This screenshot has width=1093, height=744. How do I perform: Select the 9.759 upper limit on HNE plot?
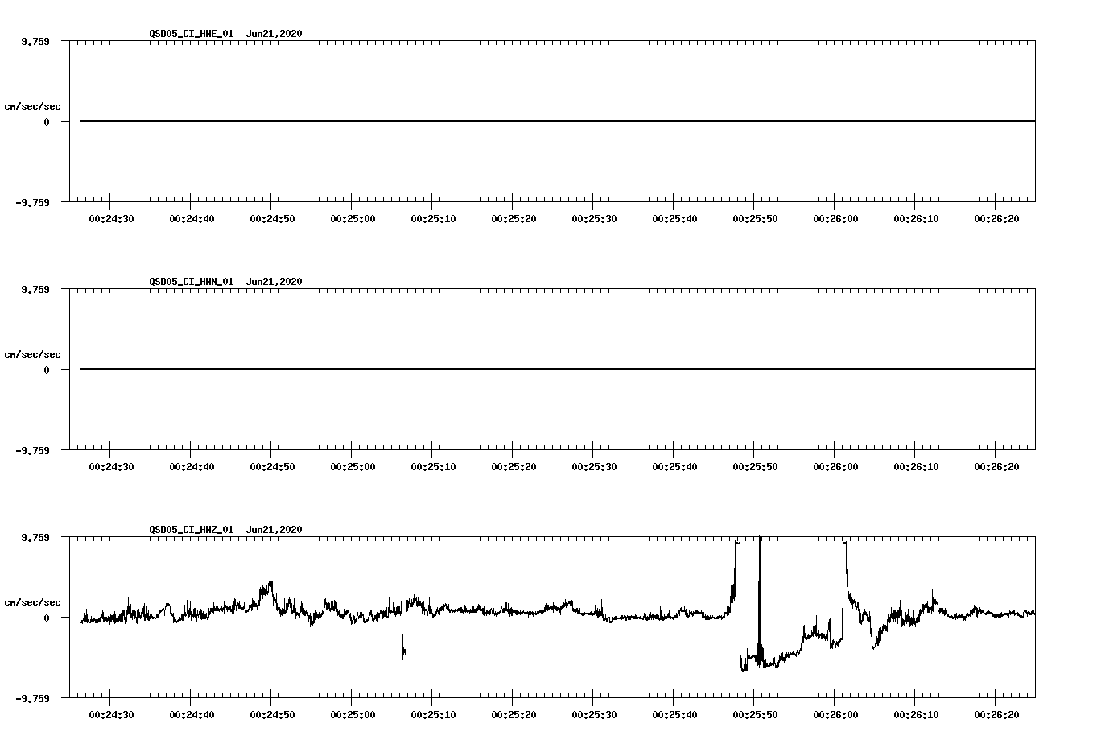35,41
